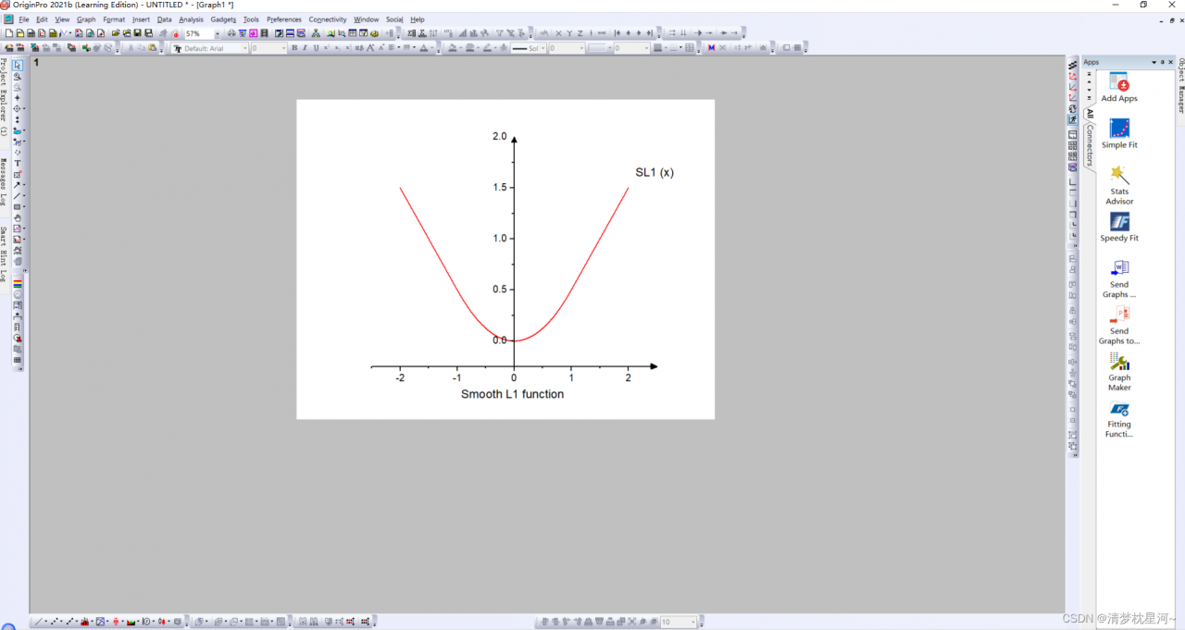Open the Apps panel dropdown arrow
Screen dimensions: 1185x630
(x=1154, y=62)
